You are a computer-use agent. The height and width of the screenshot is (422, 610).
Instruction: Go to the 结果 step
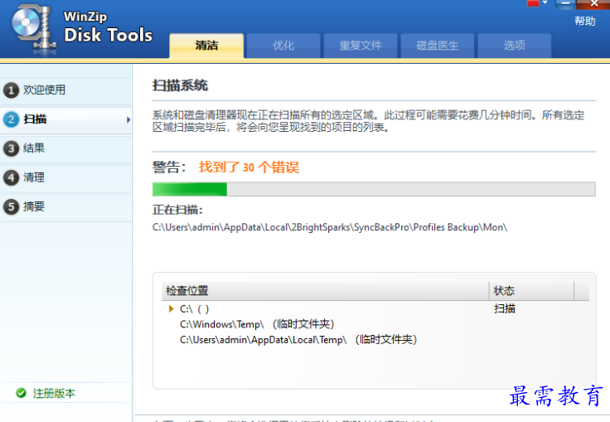(65, 148)
